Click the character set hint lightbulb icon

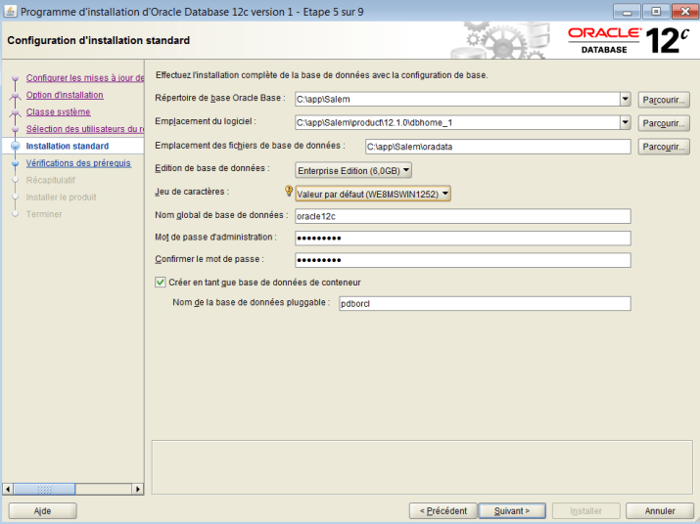point(289,191)
